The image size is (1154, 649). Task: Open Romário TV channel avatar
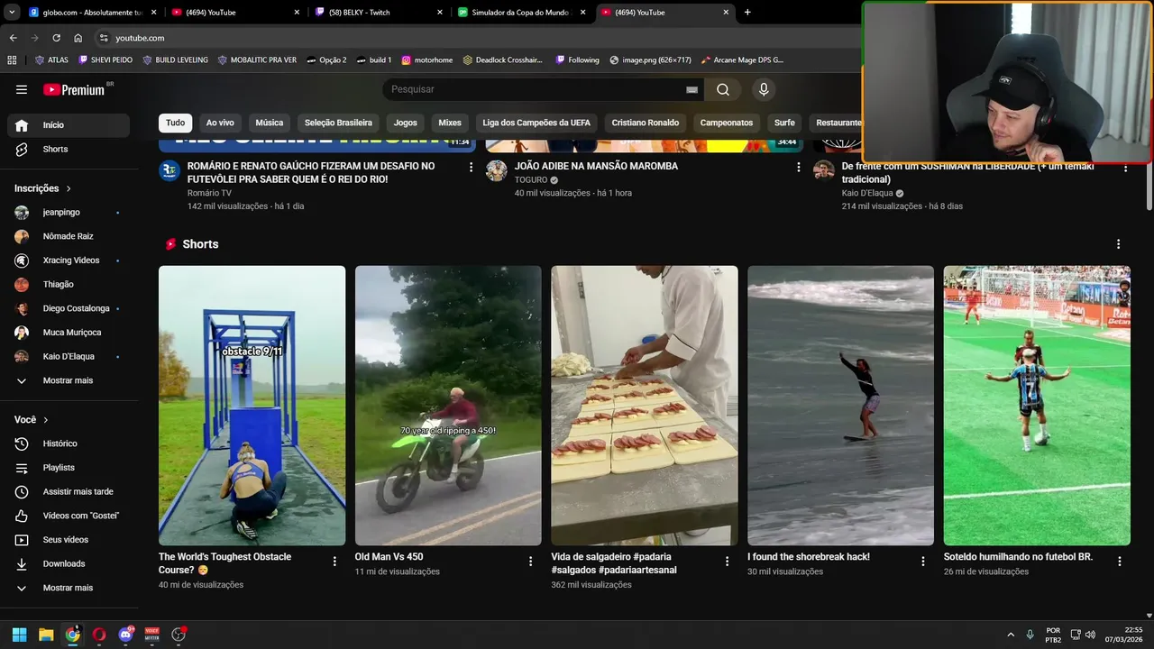click(169, 170)
